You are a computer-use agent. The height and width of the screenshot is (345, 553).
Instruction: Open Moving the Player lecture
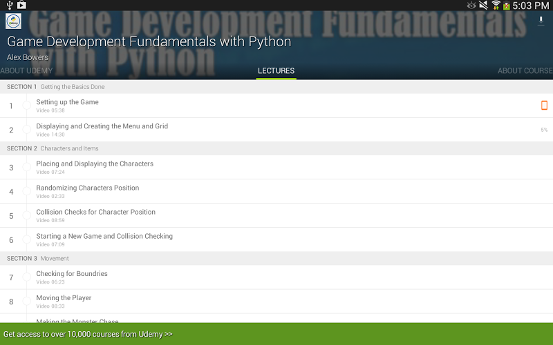[276, 302]
